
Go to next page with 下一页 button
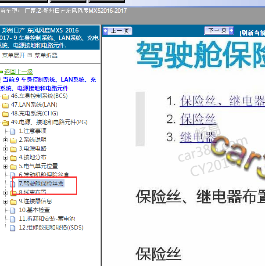219,30
